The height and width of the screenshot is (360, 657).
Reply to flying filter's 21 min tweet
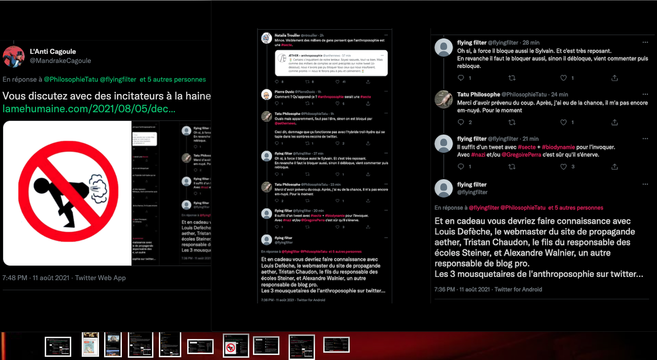point(461,167)
